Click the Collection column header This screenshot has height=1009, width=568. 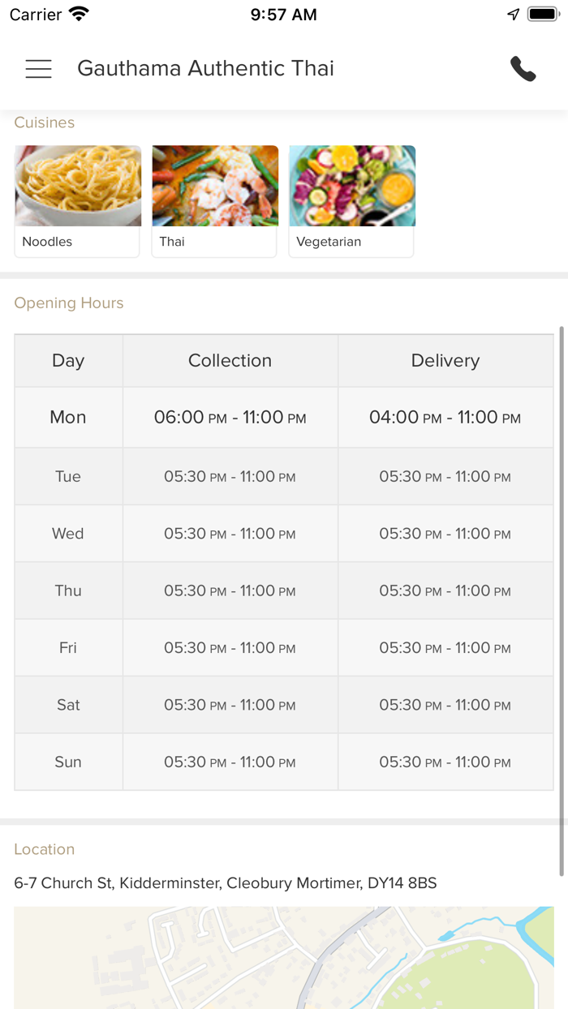tap(230, 361)
